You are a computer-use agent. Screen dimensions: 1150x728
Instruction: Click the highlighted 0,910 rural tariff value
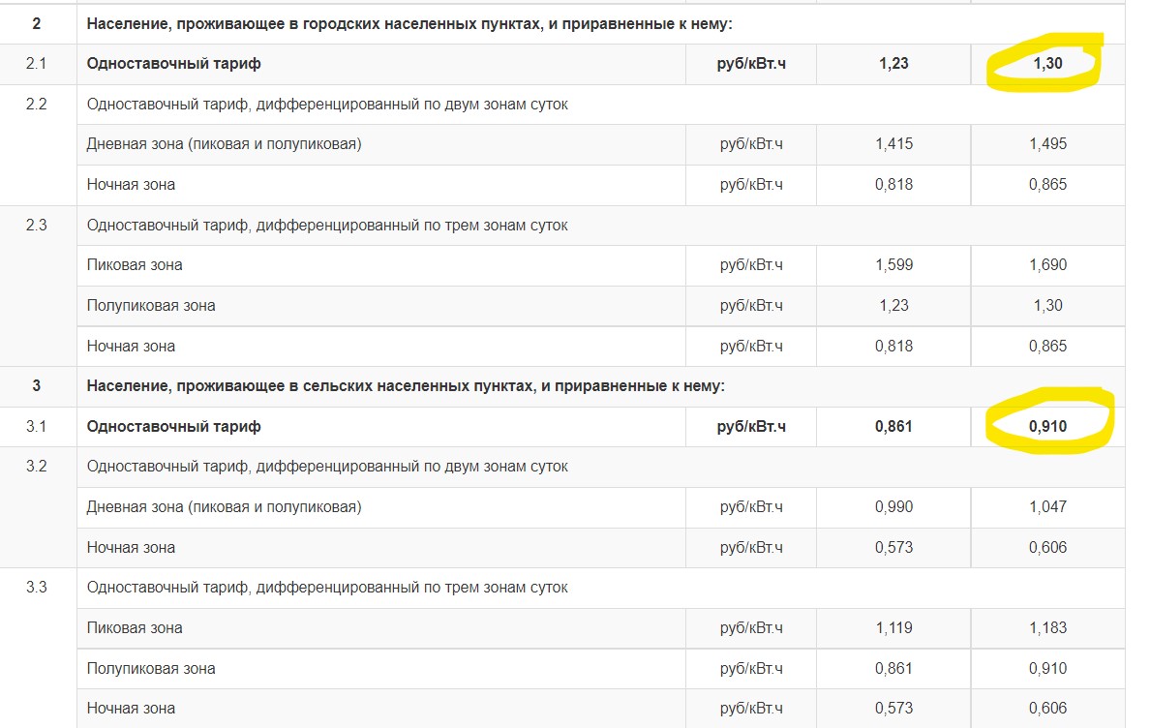click(x=1047, y=427)
